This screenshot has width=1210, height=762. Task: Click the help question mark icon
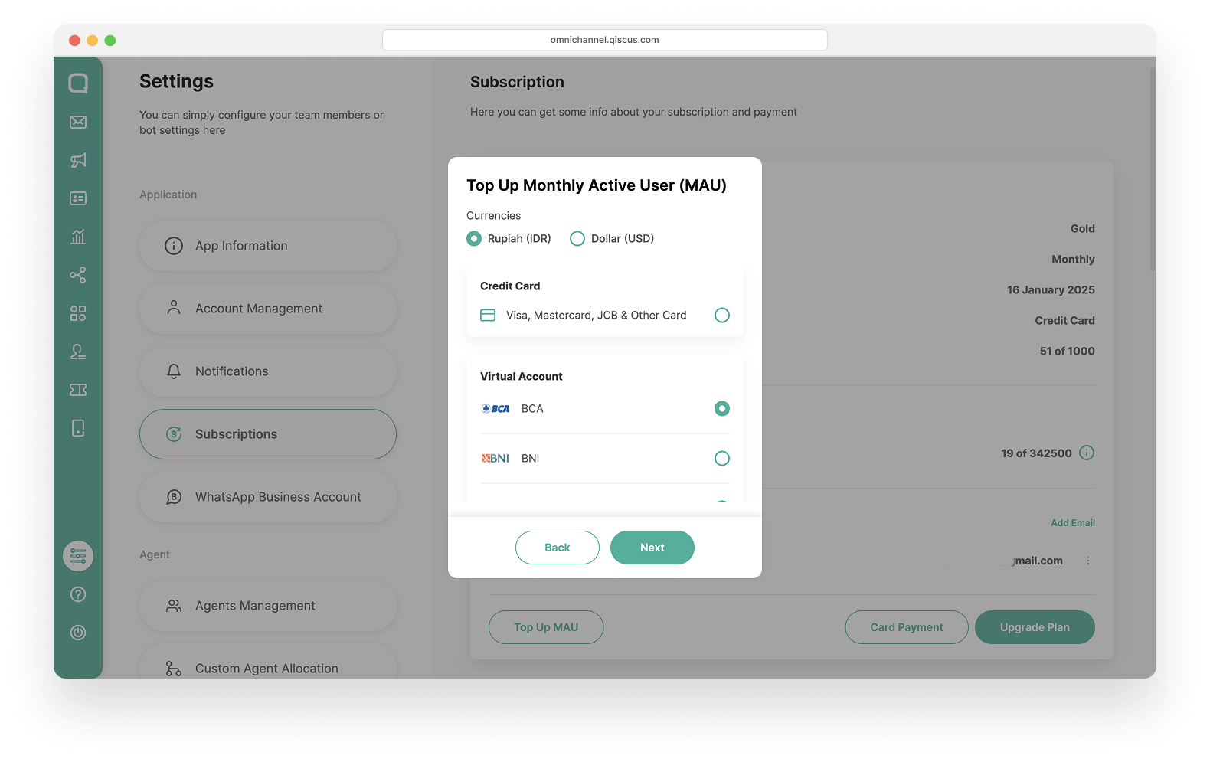pos(78,594)
